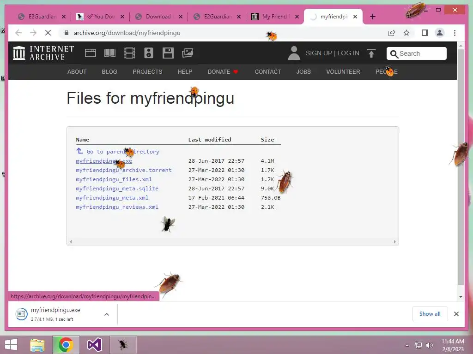
Task: Open the software floppy disk icon
Action: 168,53
